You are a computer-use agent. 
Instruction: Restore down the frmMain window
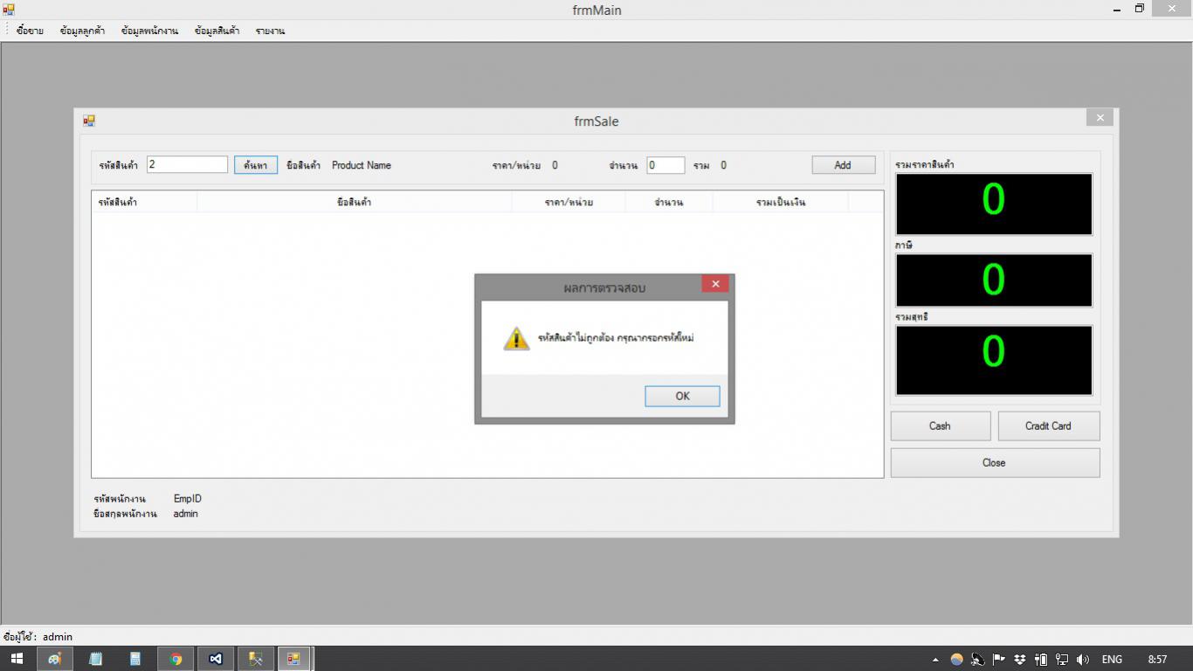pos(1139,9)
